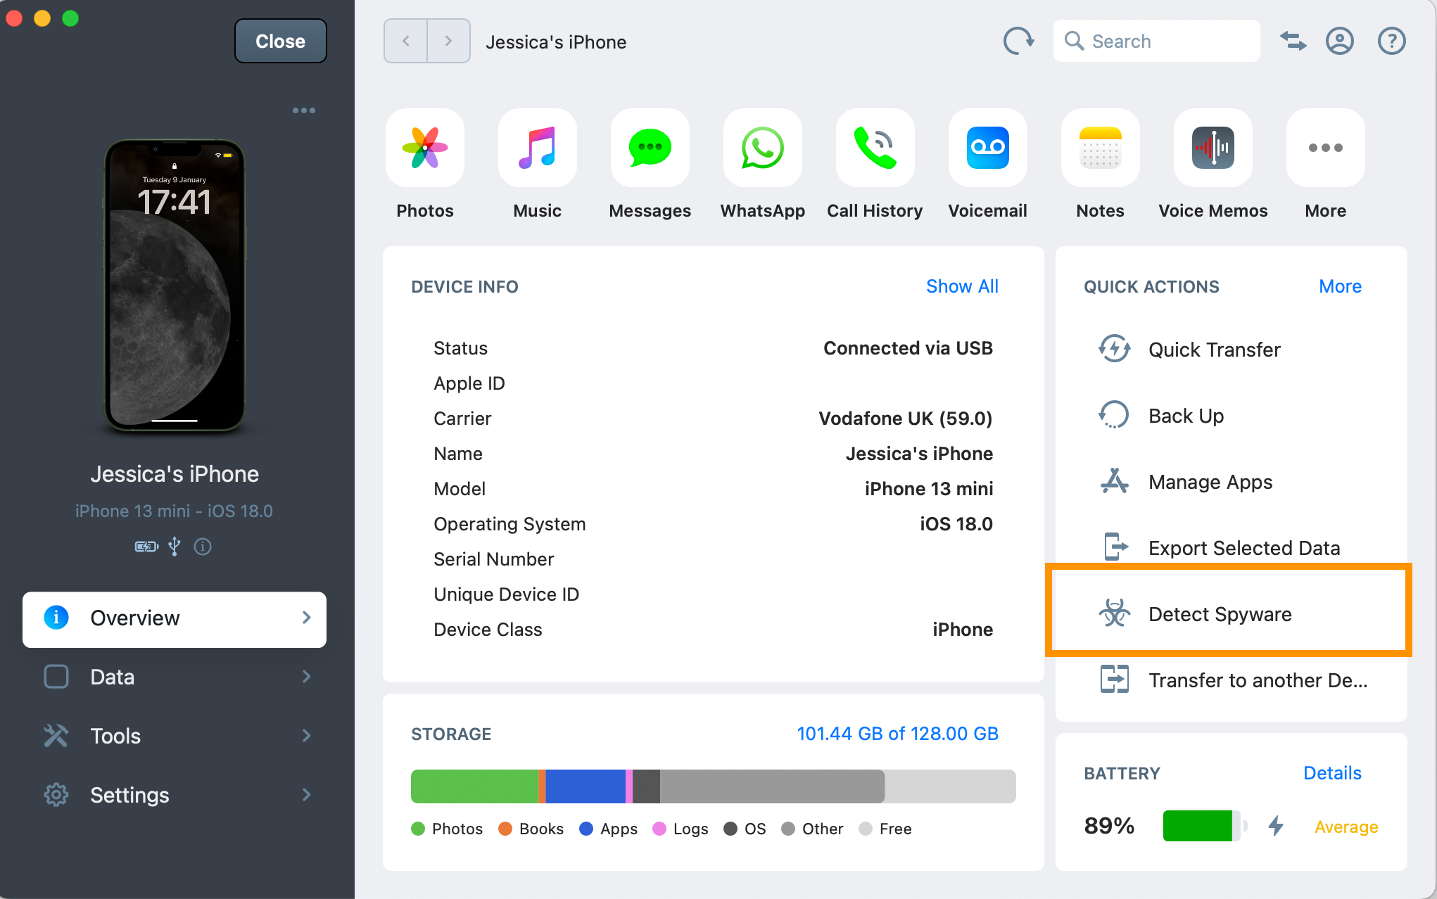Go forward with the right arrow button
This screenshot has height=899, width=1437.
[x=448, y=42]
